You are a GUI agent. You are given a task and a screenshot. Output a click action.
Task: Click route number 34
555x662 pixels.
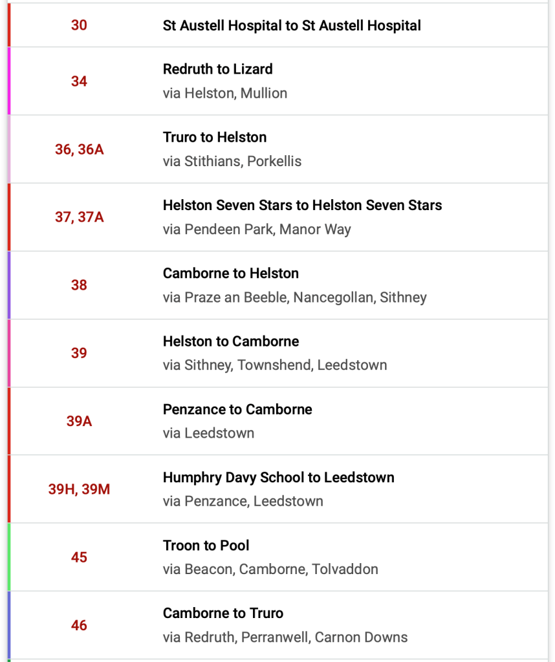pos(79,81)
